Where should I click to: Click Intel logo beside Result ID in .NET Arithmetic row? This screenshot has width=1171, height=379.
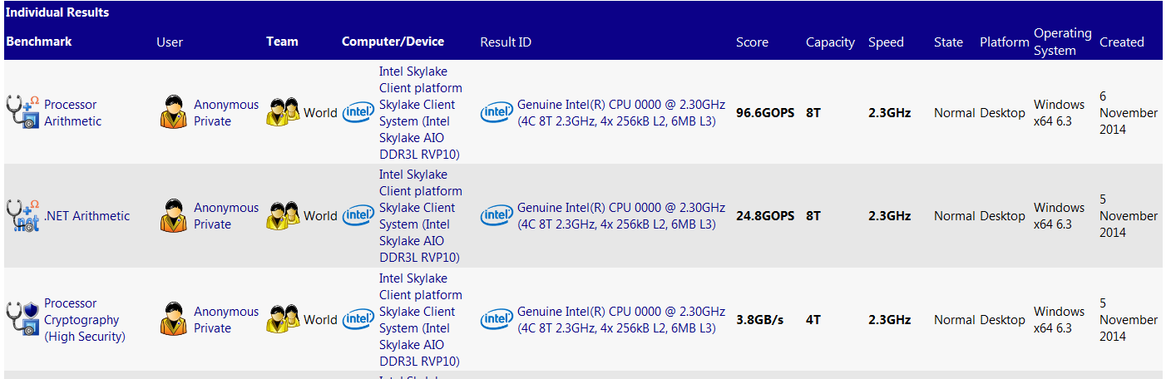tap(497, 216)
